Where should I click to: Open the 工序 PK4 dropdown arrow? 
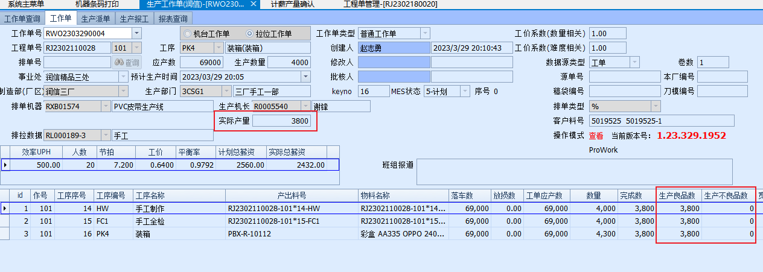tap(219, 48)
